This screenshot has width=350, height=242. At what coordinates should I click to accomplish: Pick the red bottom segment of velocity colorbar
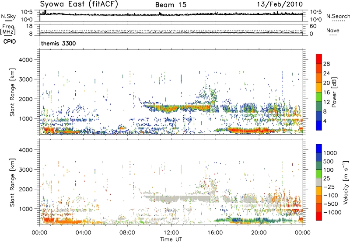tap(319, 216)
